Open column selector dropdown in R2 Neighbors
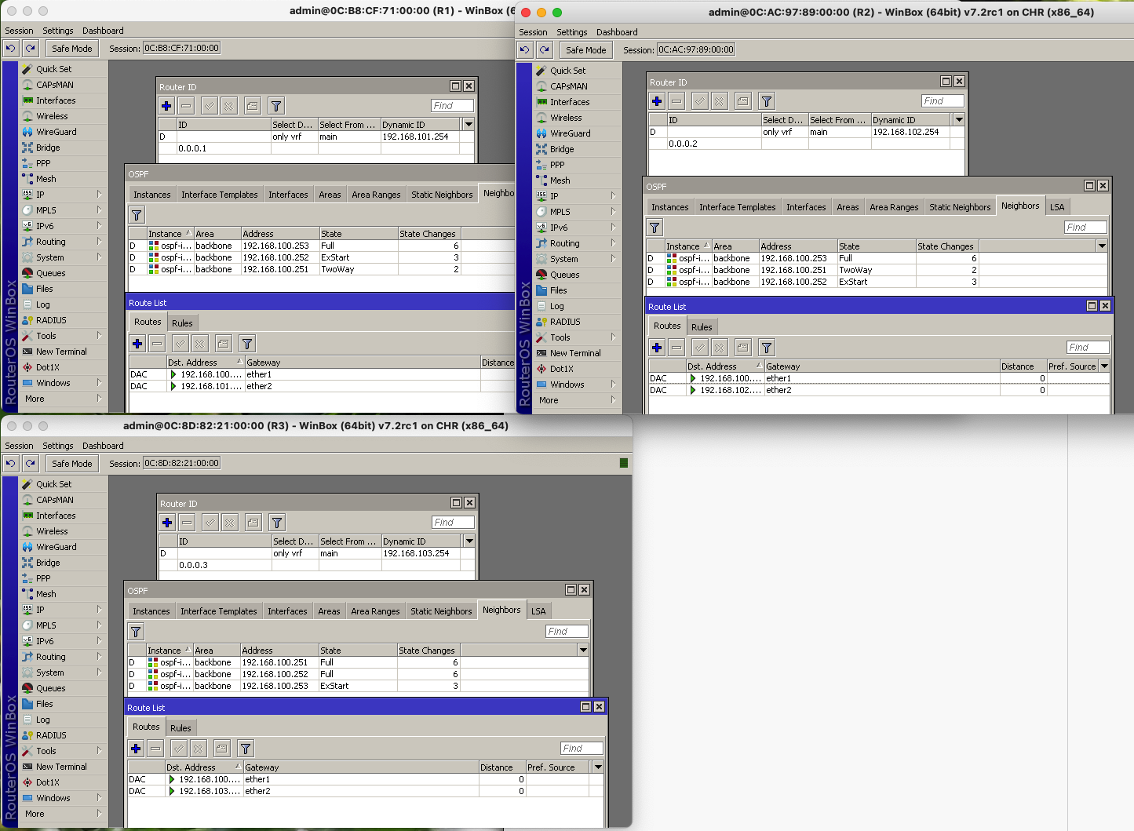 point(1103,245)
